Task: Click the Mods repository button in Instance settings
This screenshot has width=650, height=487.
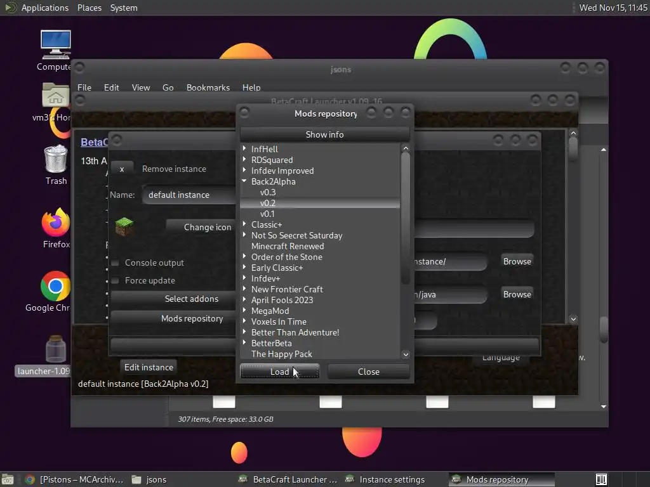Action: pos(173,318)
